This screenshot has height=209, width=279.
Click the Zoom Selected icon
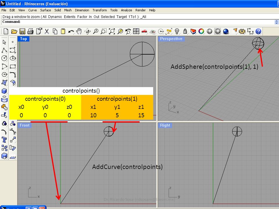(120, 31)
